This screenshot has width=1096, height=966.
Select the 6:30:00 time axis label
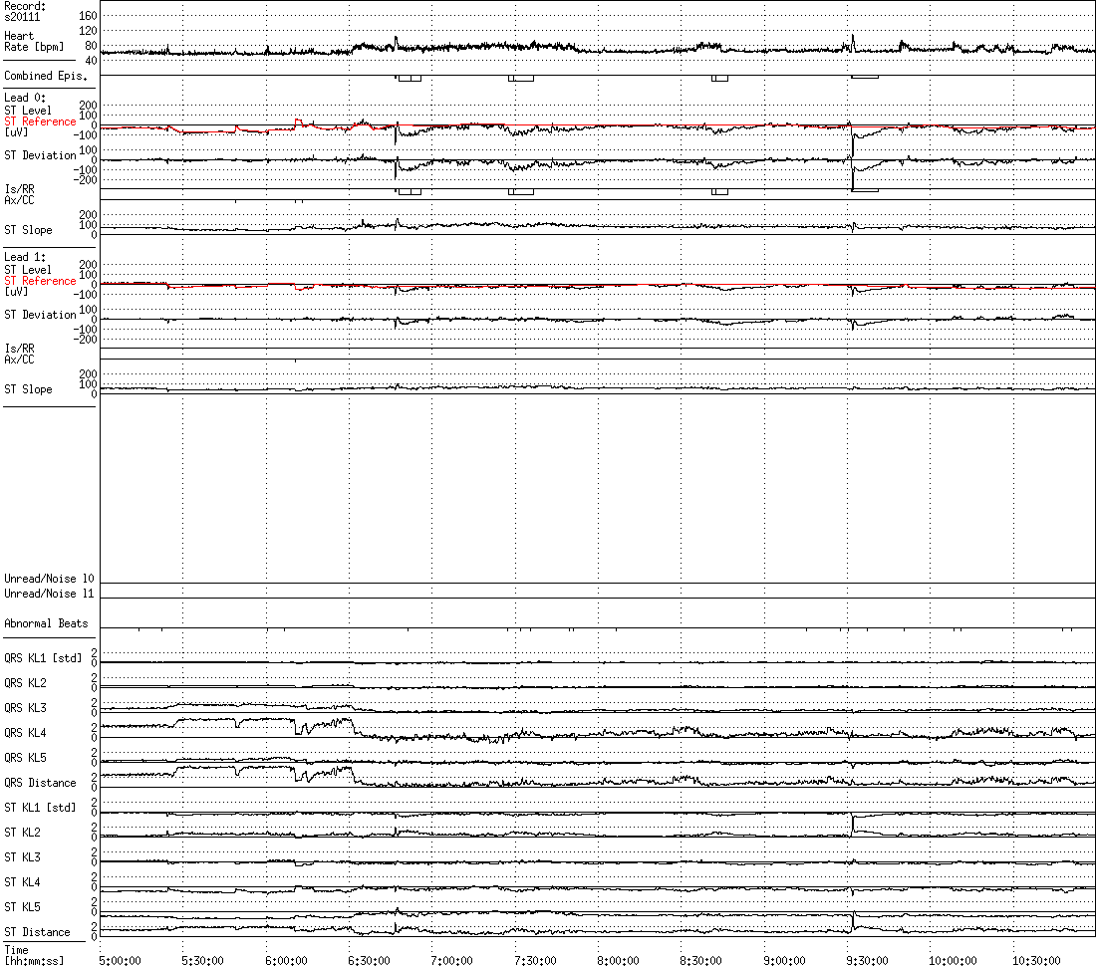pyautogui.click(x=368, y=960)
